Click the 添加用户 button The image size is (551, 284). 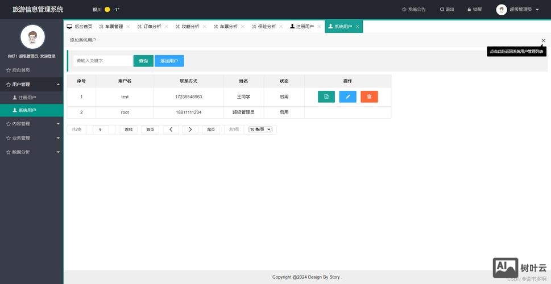pyautogui.click(x=169, y=61)
